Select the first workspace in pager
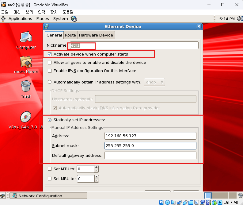The image size is (243, 205). tap(208, 195)
